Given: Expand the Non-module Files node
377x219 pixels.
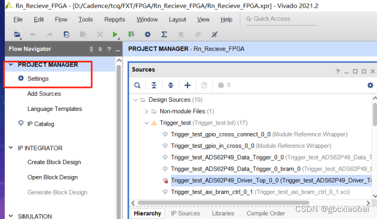Looking at the screenshot, I should point(147,111).
